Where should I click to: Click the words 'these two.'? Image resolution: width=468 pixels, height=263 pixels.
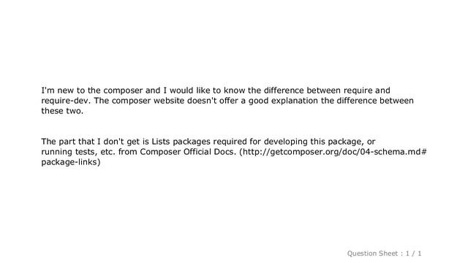(62, 111)
